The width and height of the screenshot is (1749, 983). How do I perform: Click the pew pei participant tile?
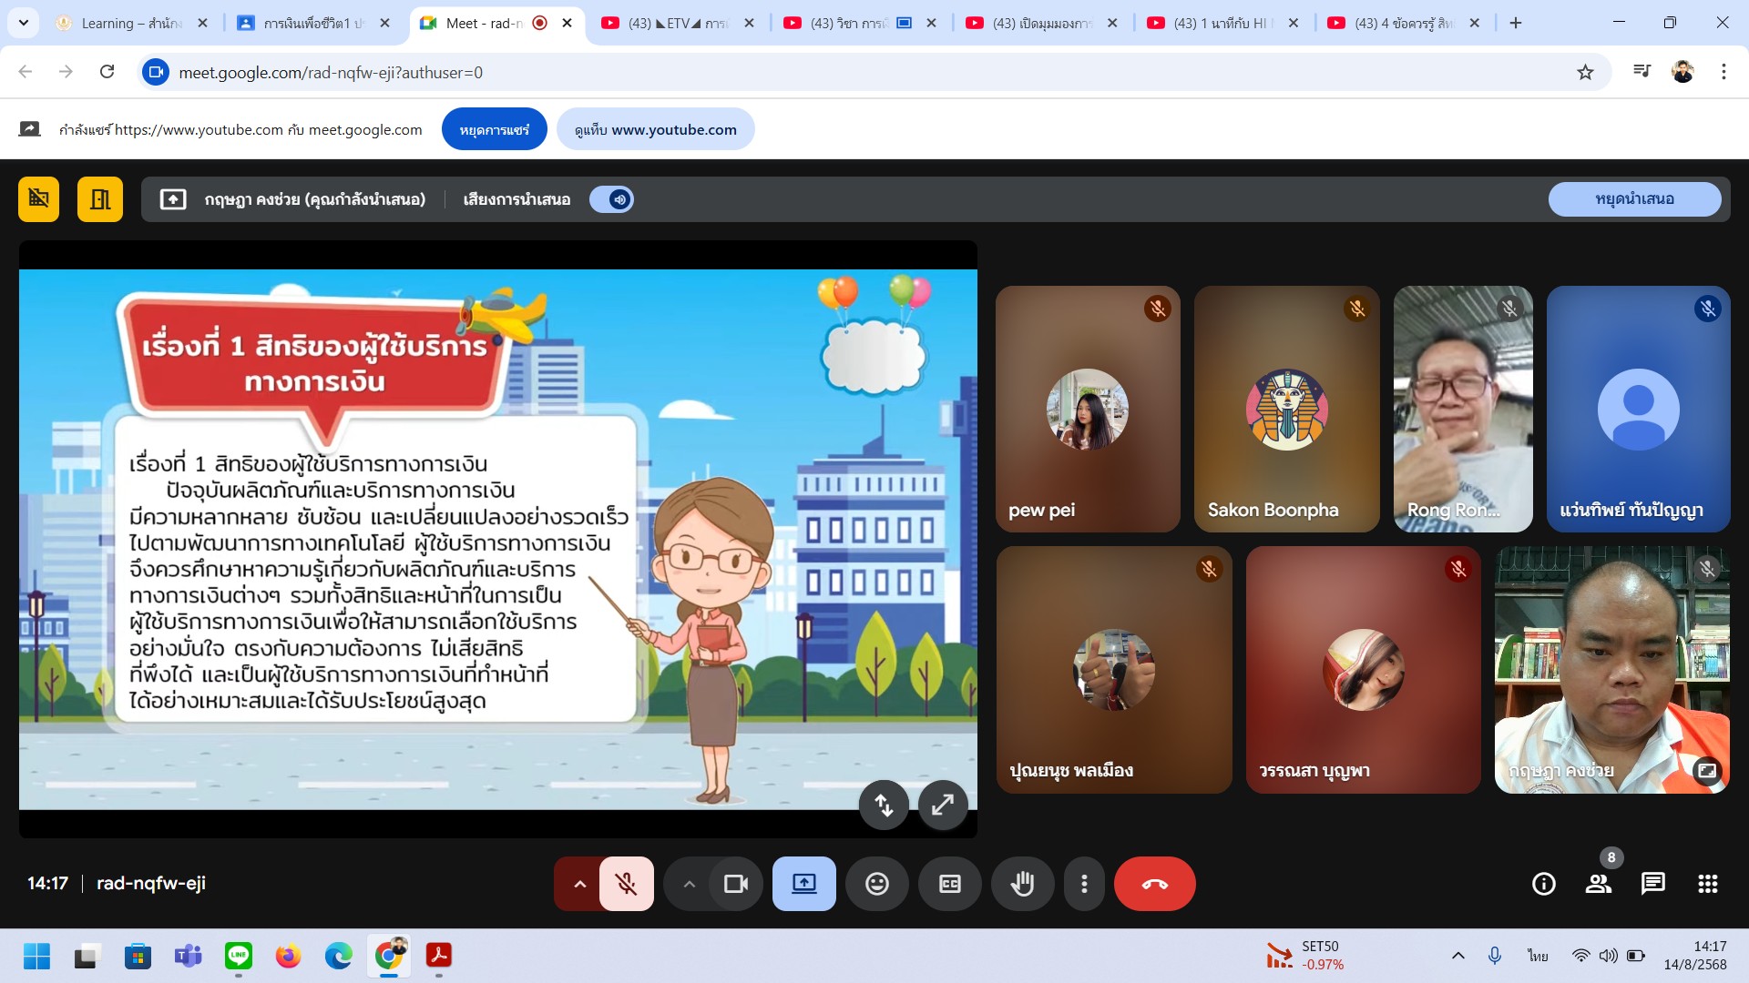1088,410
